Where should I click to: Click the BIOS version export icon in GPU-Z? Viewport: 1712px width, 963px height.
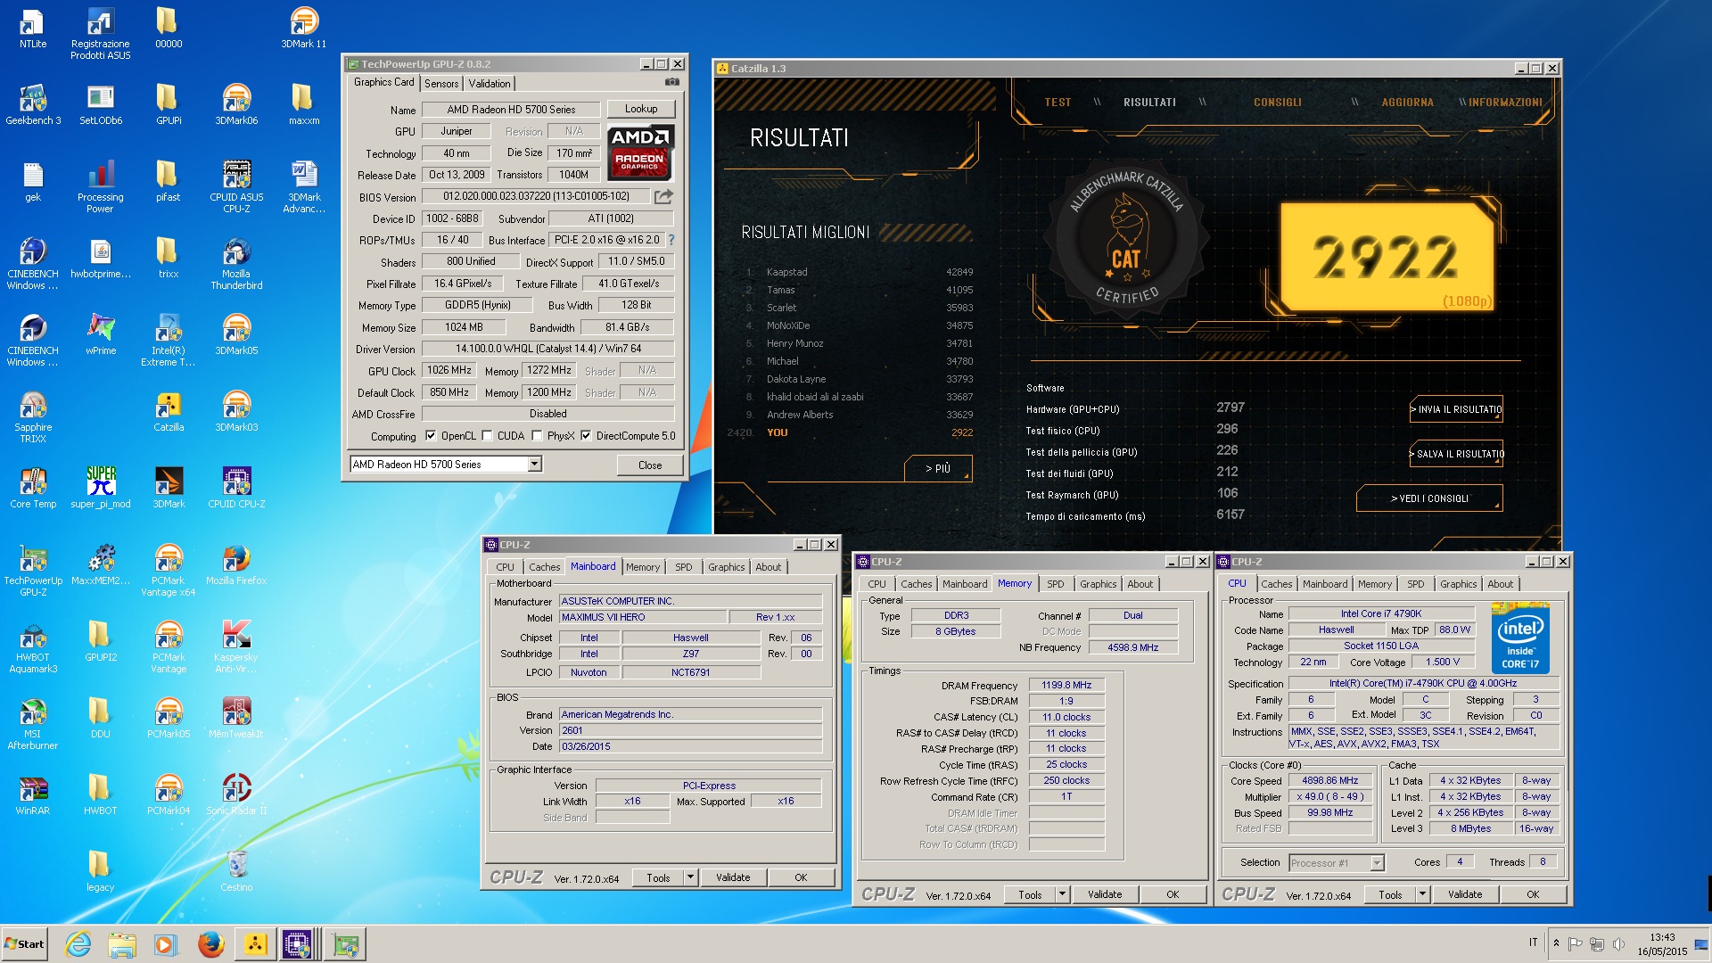[x=663, y=196]
